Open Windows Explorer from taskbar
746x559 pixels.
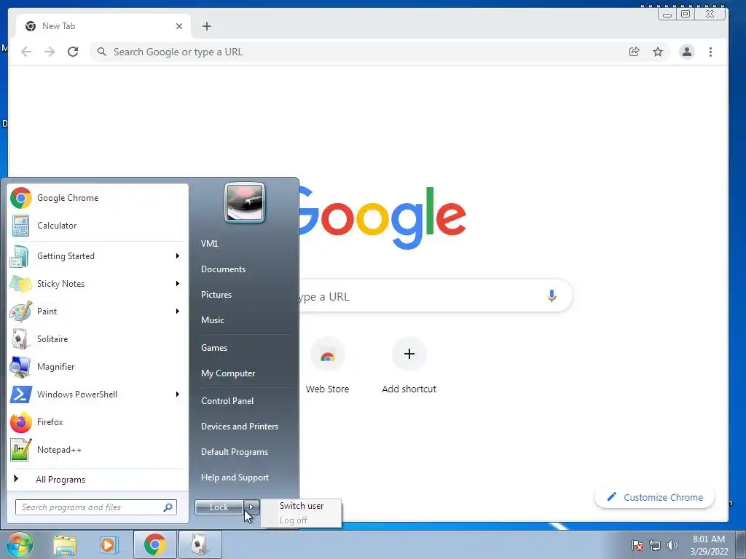click(65, 544)
